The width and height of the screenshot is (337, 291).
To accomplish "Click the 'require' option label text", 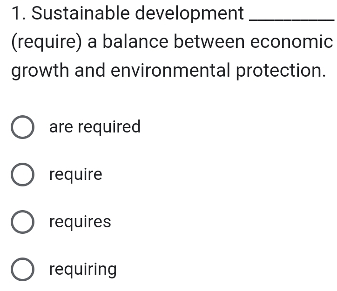I will (x=76, y=175).
